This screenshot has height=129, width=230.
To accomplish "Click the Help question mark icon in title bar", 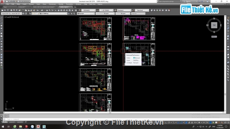I will click(x=207, y=1).
